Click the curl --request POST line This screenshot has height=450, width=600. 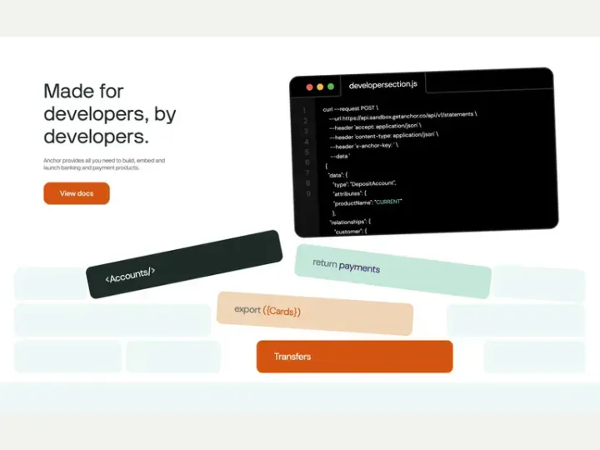[351, 108]
